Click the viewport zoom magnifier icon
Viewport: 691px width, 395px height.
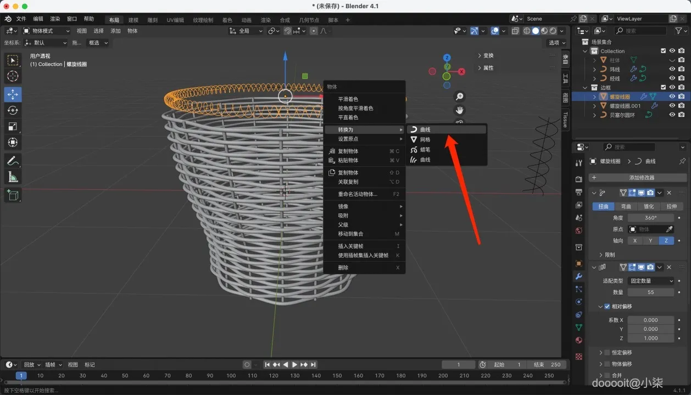(x=460, y=97)
